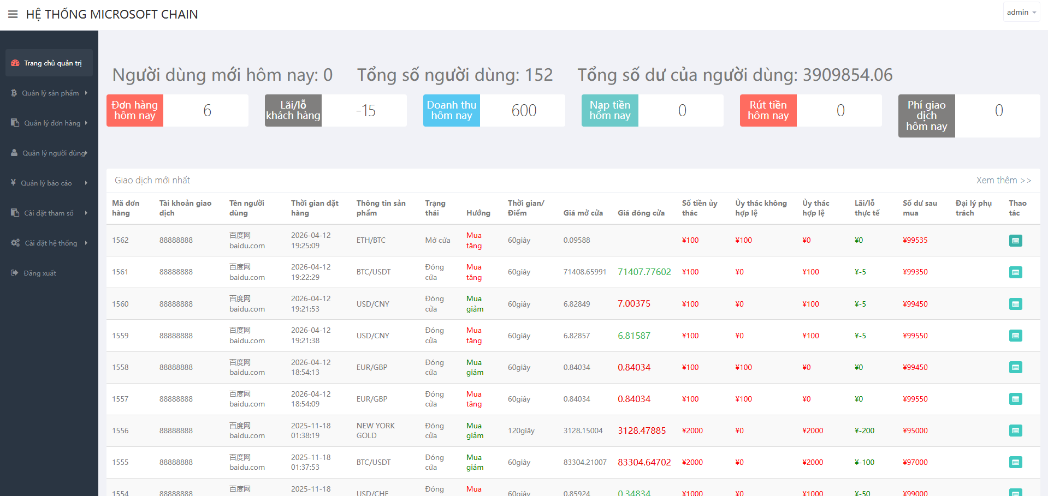
Task: Expand the Quản lý đơn hàng arrow
Action: click(86, 123)
